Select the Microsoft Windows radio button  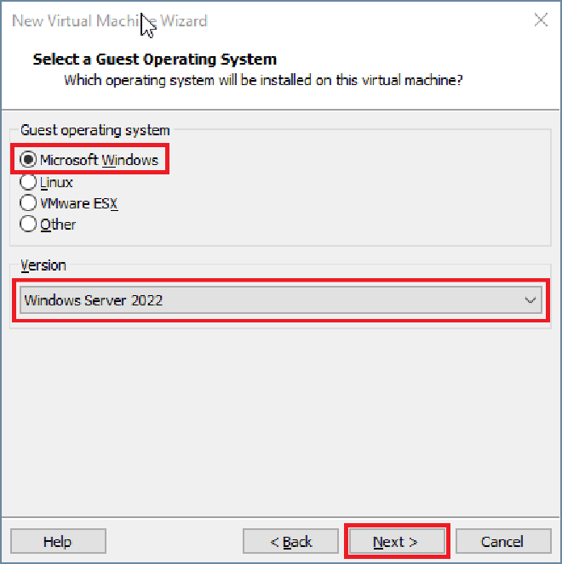(28, 160)
